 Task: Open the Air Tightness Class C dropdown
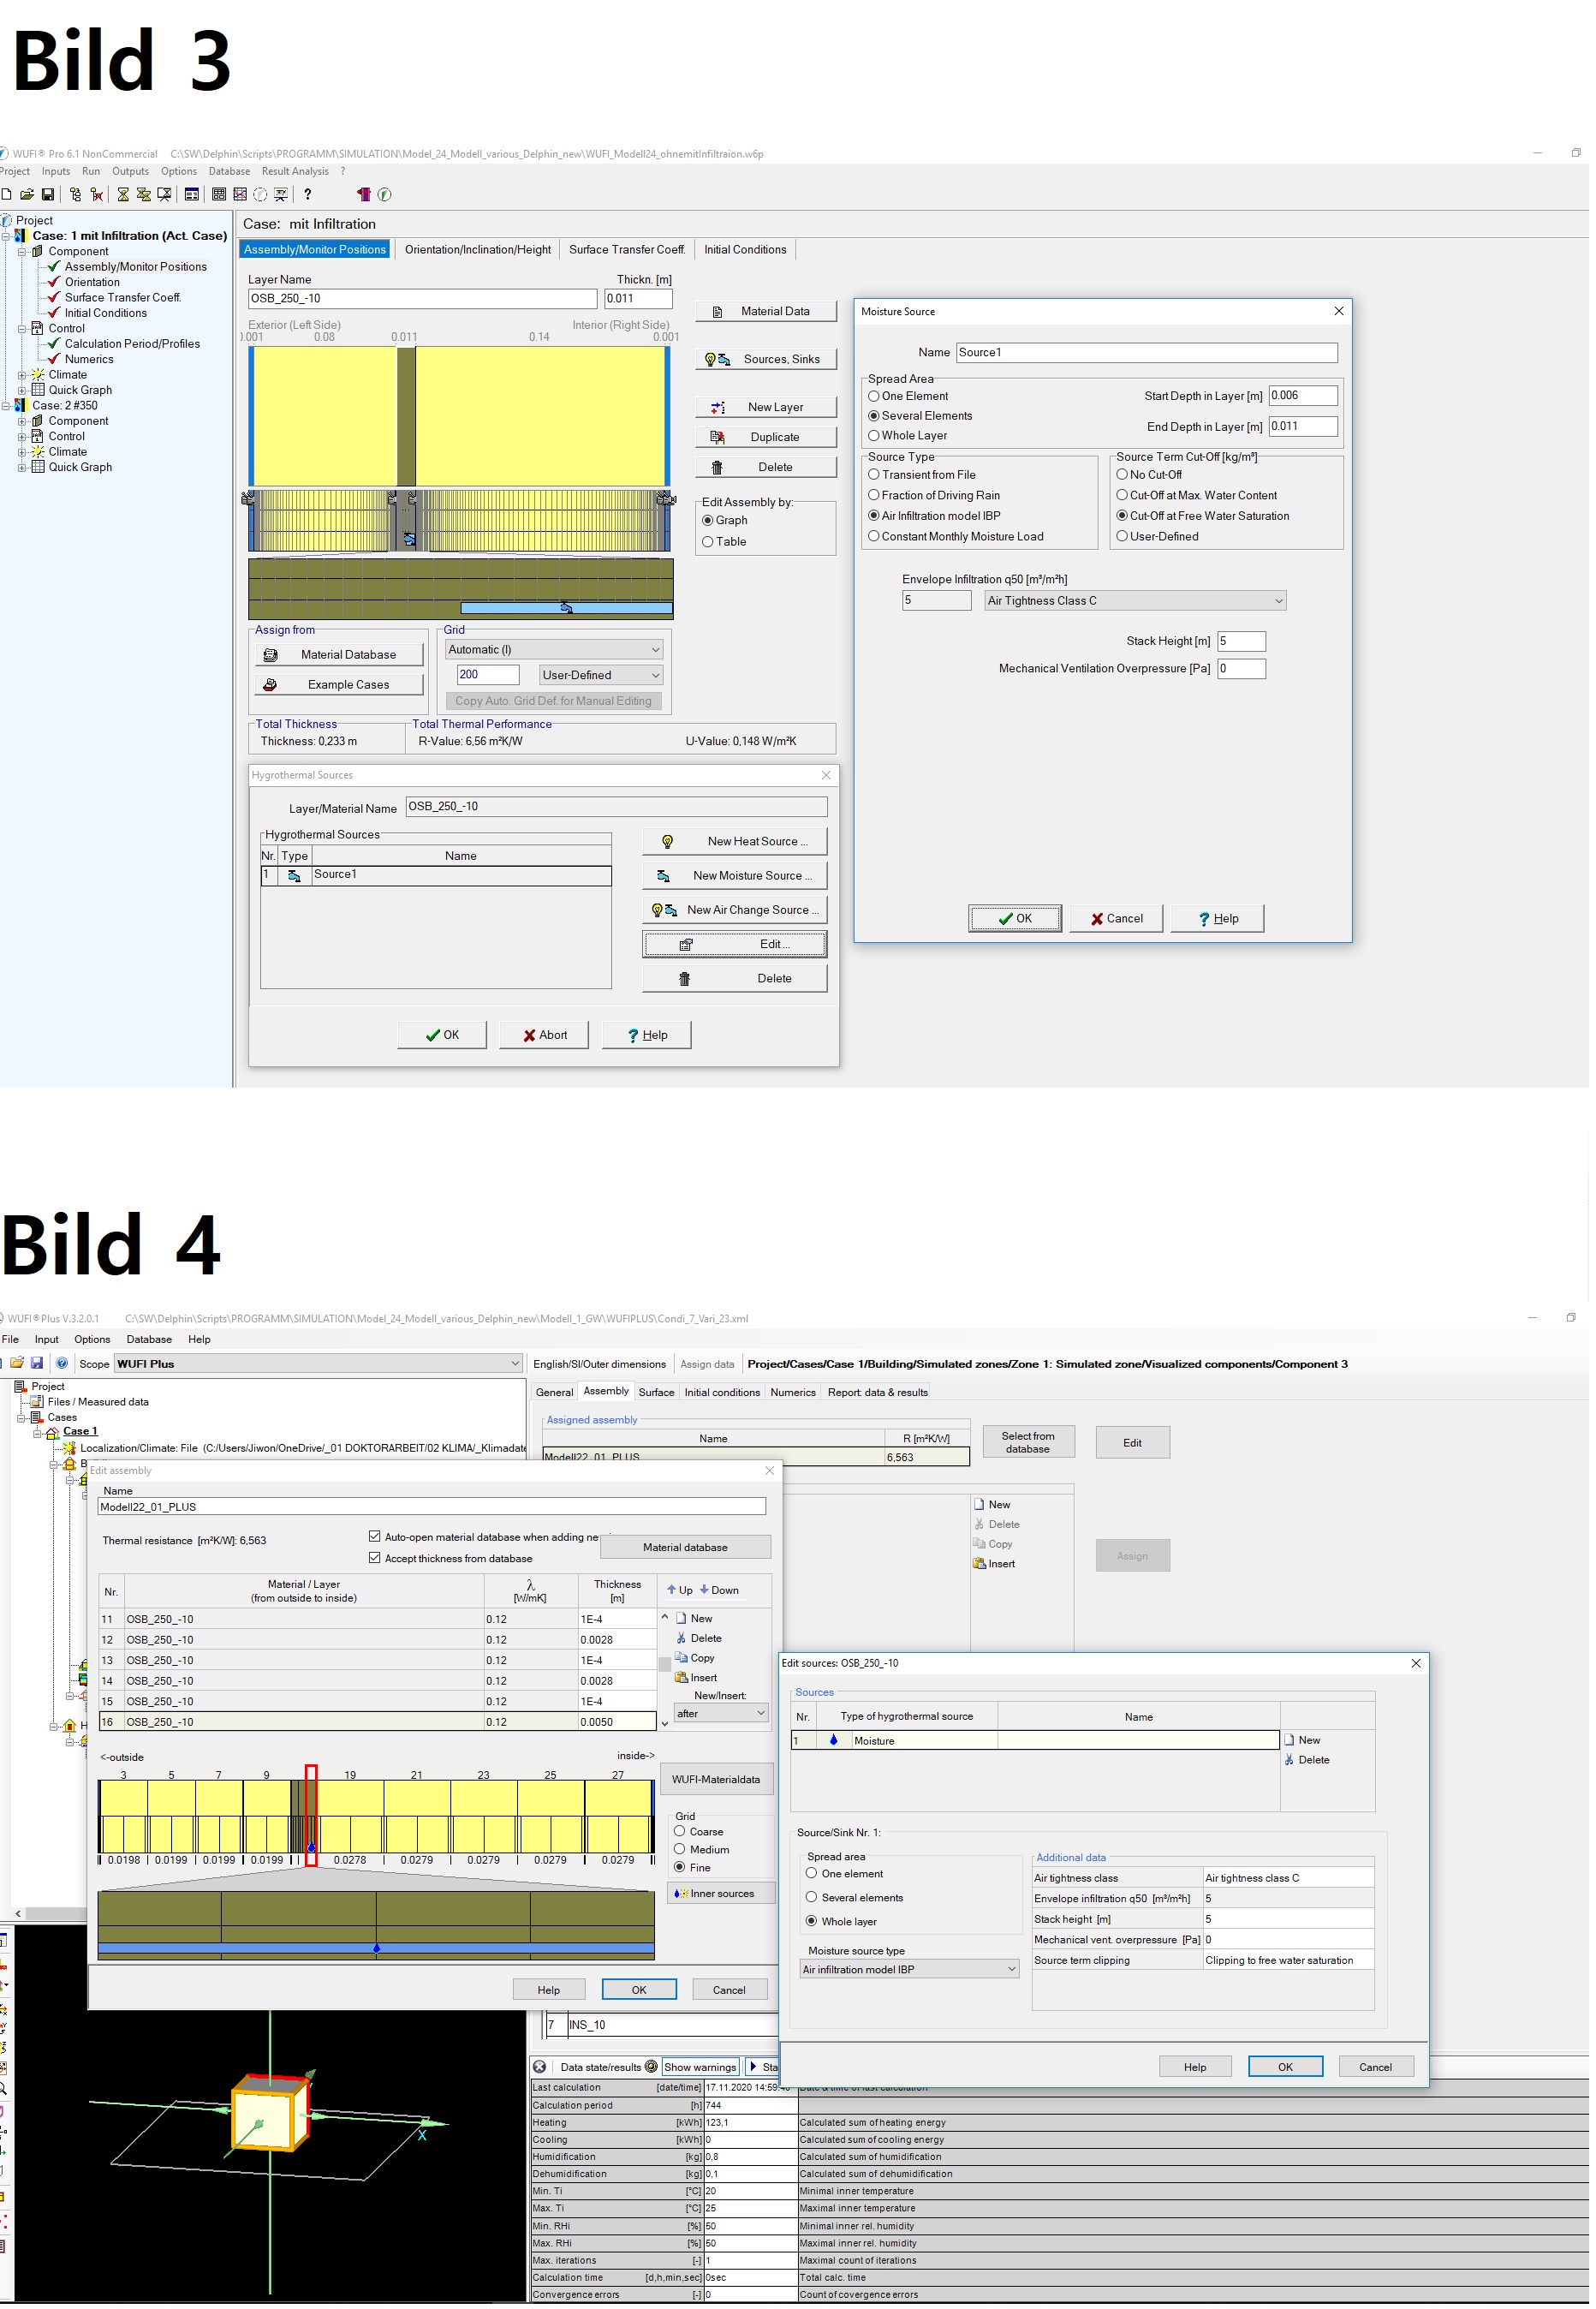pos(1138,602)
